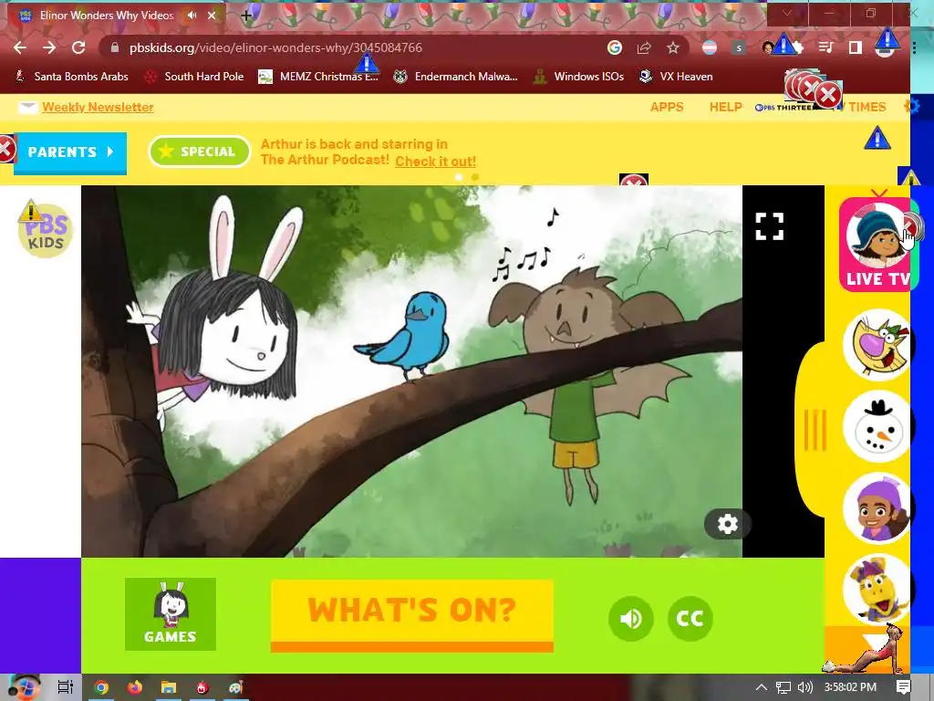The height and width of the screenshot is (701, 934).
Task: Open Chrome from the taskbar
Action: point(101,688)
